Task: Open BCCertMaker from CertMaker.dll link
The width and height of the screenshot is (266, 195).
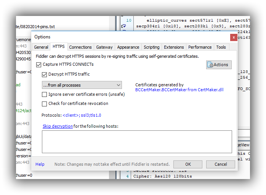Action: 179,90
